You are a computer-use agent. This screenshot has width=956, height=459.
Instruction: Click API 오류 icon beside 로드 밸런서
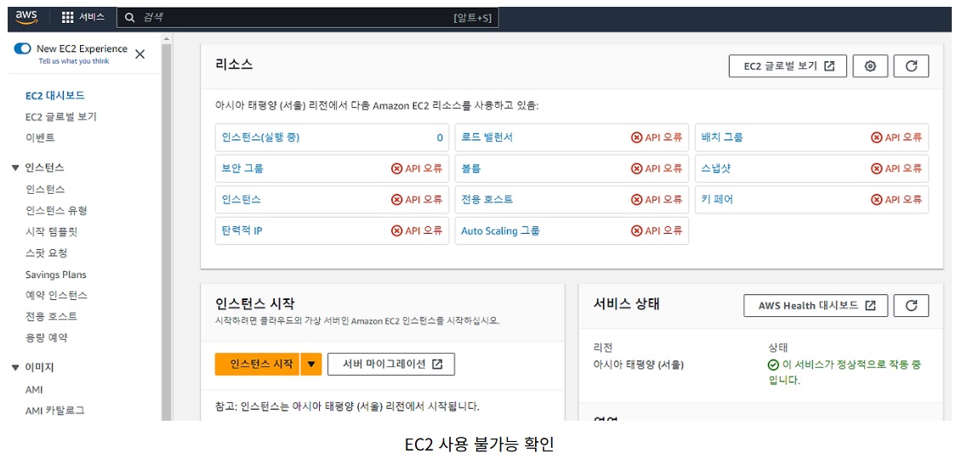pyautogui.click(x=636, y=138)
